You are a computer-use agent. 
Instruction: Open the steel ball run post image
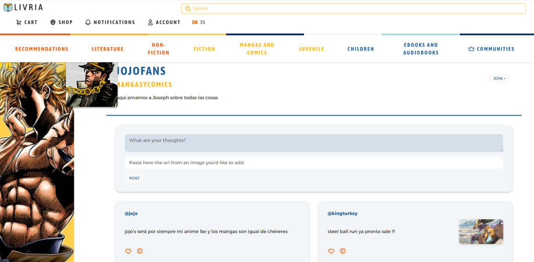click(481, 231)
